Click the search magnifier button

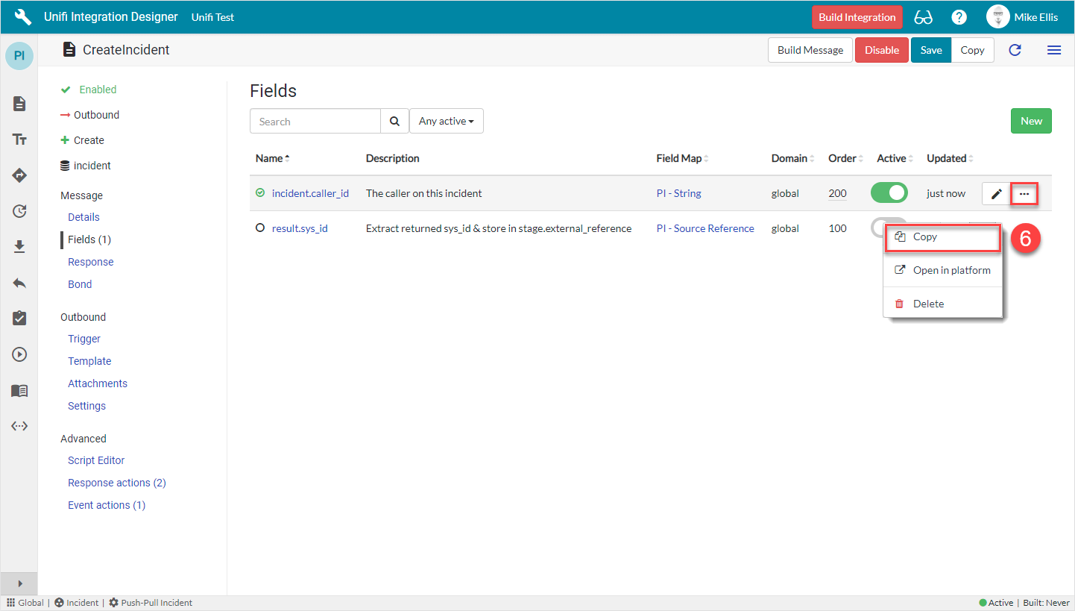point(394,122)
